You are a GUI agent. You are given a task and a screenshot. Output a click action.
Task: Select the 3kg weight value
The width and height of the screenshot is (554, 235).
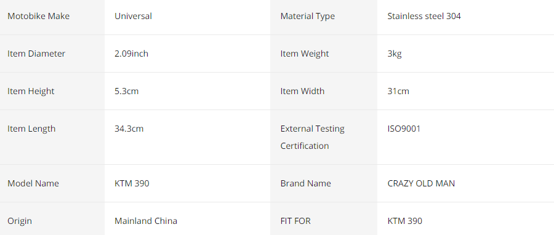point(395,54)
